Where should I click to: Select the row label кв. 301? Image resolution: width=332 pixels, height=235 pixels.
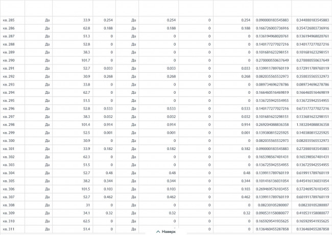coord(9,149)
